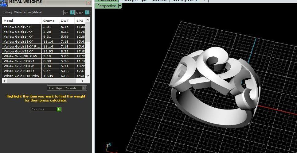Click the vertical scrollbar thumb of metal list
The width and height of the screenshot is (297, 153).
(x=88, y=32)
